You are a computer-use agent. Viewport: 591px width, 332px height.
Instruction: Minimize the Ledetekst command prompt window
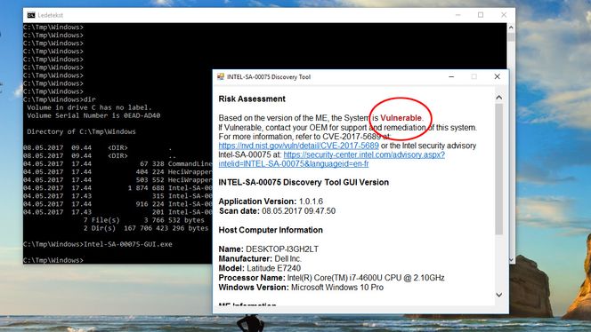[457, 15]
